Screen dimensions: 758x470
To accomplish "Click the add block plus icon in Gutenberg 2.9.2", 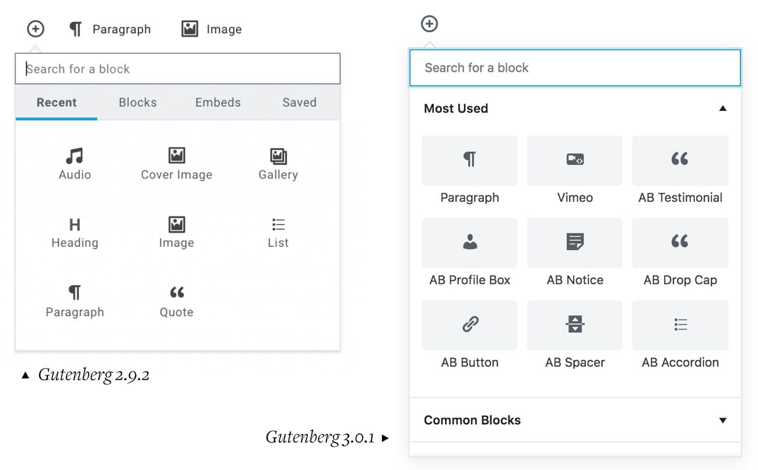I will 36,29.
